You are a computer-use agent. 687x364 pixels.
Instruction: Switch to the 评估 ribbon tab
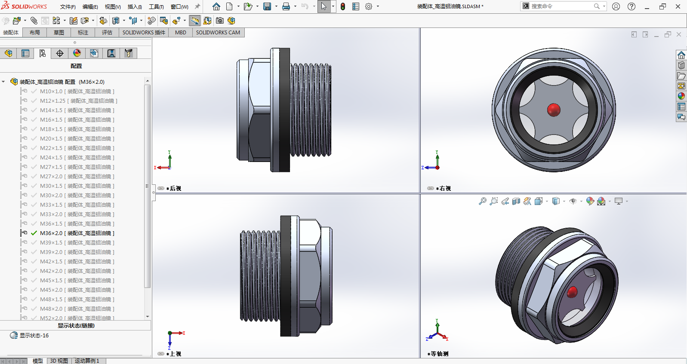click(107, 33)
